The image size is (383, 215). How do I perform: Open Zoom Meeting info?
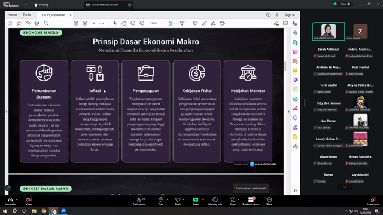point(215,201)
